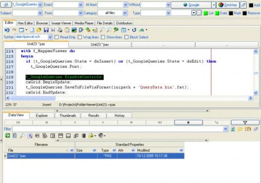The height and width of the screenshot is (183, 261).
Task: Click the tree structure icon in data view toolbar
Action: coord(45,135)
